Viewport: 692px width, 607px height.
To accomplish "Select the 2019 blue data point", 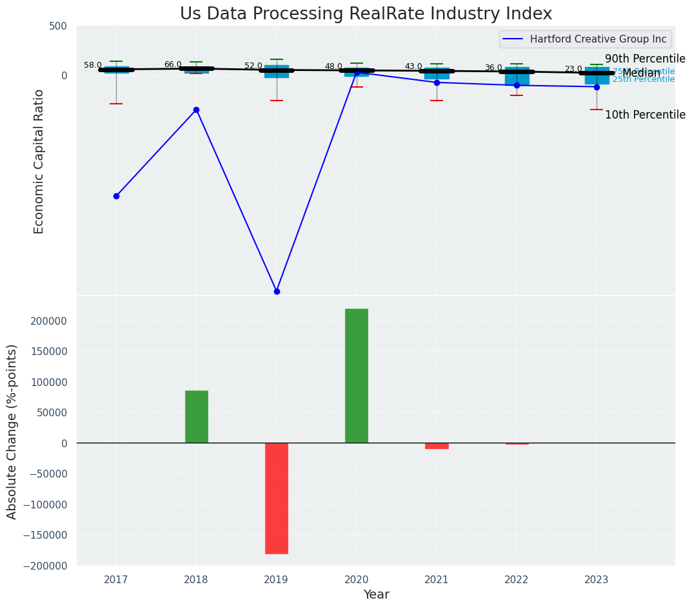I will [x=277, y=291].
